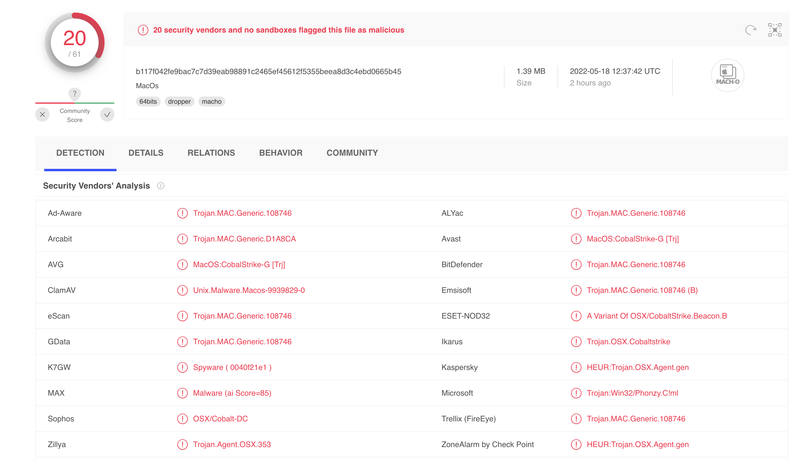View the COMMUNITY tab
This screenshot has width=809, height=462.
(352, 153)
